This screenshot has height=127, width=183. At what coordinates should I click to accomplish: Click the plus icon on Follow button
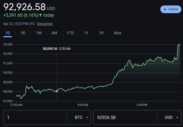(165, 9)
